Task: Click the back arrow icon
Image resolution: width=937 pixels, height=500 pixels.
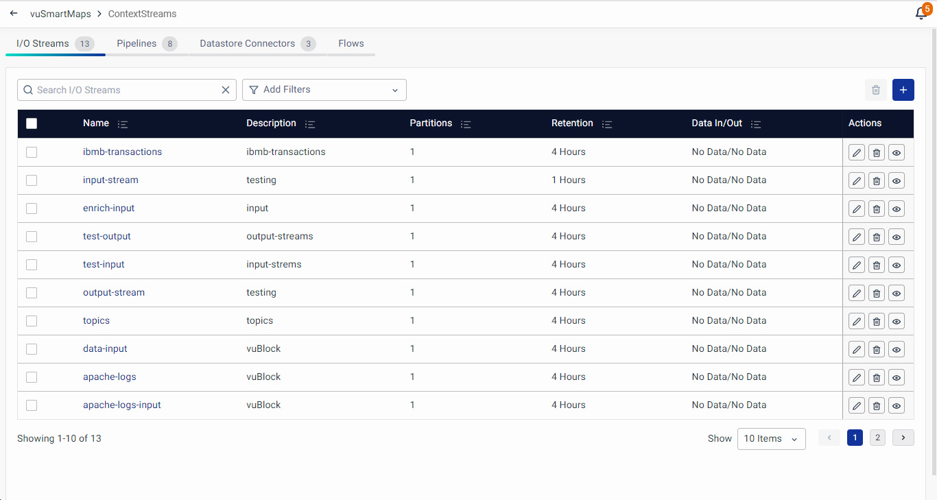Action: tap(14, 14)
